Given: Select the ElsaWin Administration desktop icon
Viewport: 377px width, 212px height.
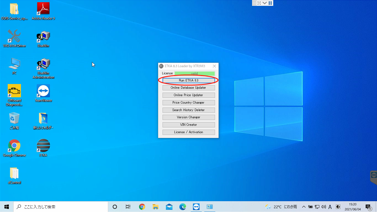Looking at the screenshot, I should [x=43, y=65].
